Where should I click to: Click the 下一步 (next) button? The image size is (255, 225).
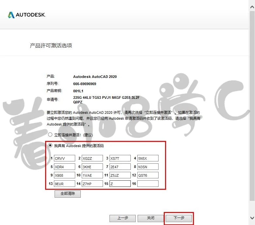(x=179, y=218)
